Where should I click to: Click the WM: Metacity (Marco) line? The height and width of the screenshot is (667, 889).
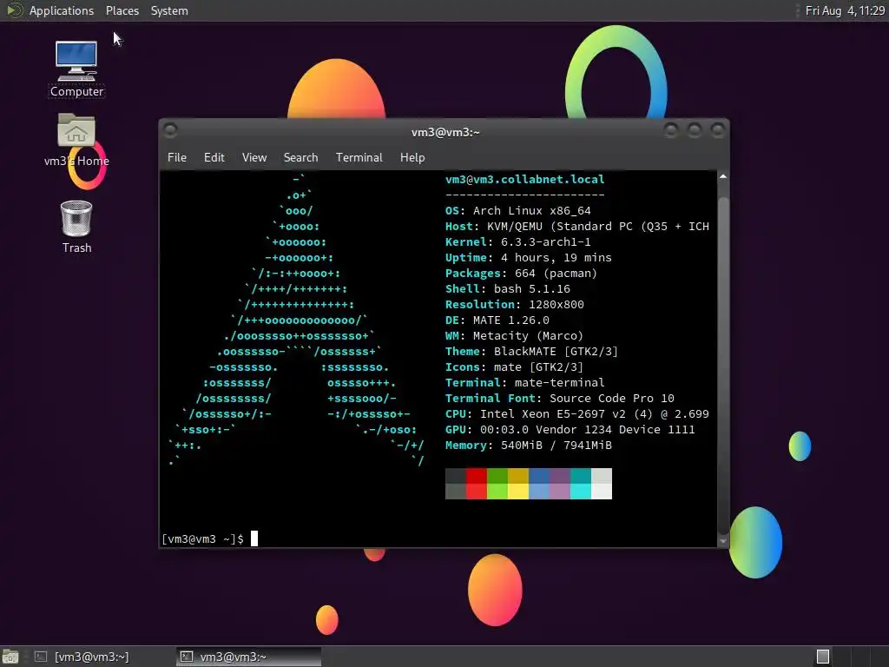[514, 336]
